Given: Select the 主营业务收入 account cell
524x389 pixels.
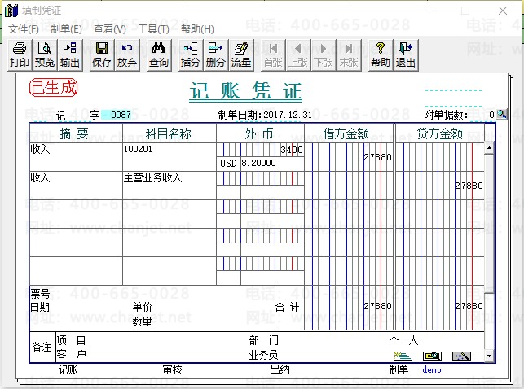Looking at the screenshot, I should [169, 177].
